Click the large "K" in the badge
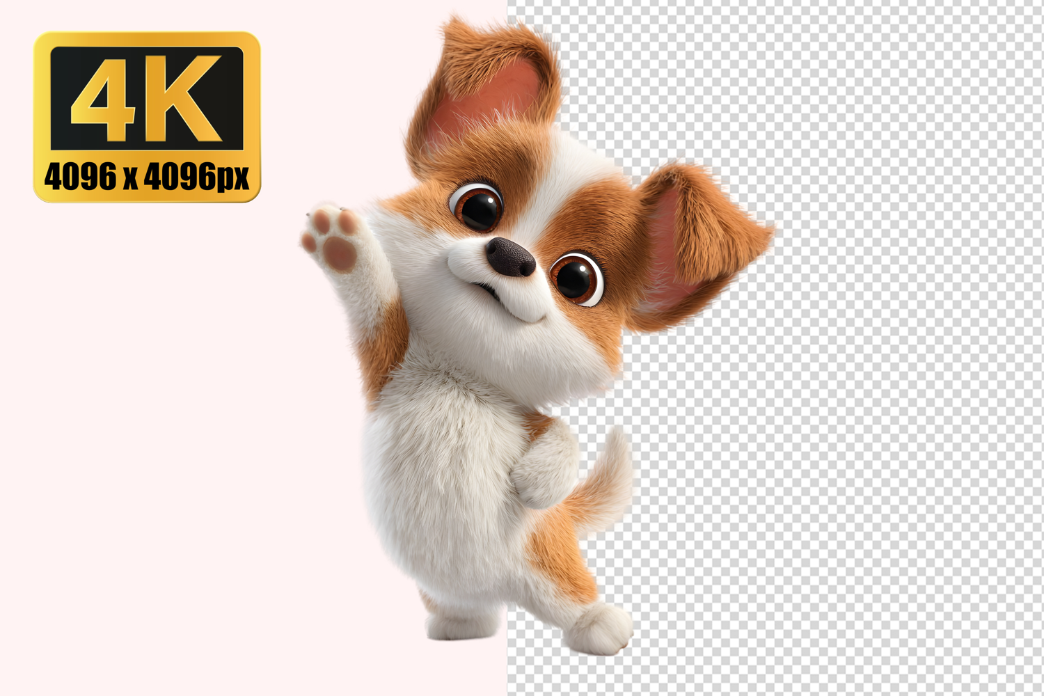The height and width of the screenshot is (696, 1044). [187, 98]
